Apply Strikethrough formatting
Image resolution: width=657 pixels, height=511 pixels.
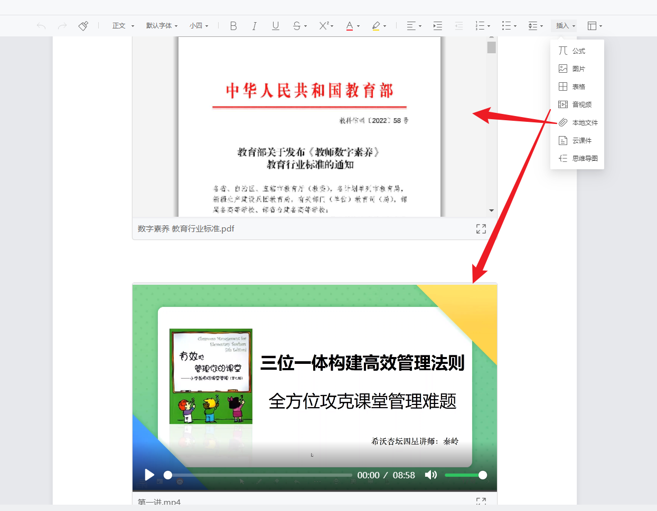coord(297,26)
